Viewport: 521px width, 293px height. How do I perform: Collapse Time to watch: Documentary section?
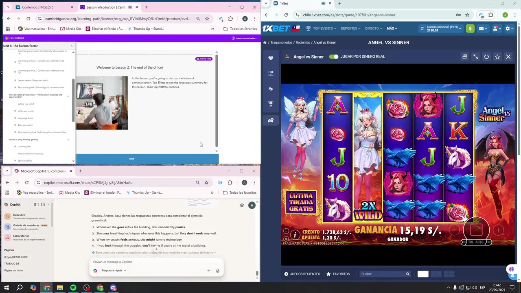coord(68,96)
